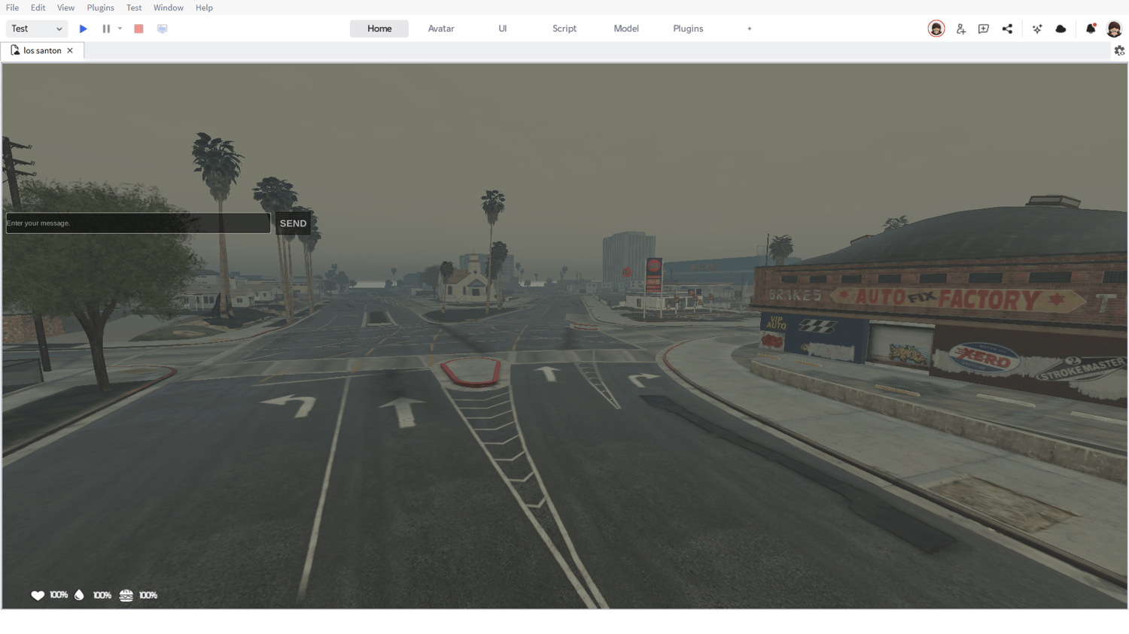Screen dimensions: 1129x634
Task: Click the share icon
Action: click(1007, 29)
